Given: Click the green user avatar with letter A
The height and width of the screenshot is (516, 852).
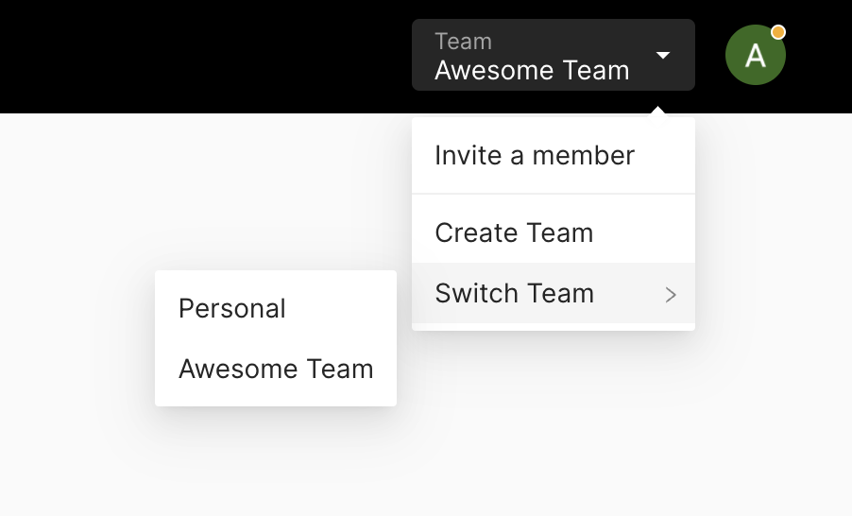Looking at the screenshot, I should coord(756,55).
